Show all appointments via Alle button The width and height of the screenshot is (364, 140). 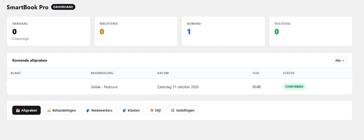[340, 61]
